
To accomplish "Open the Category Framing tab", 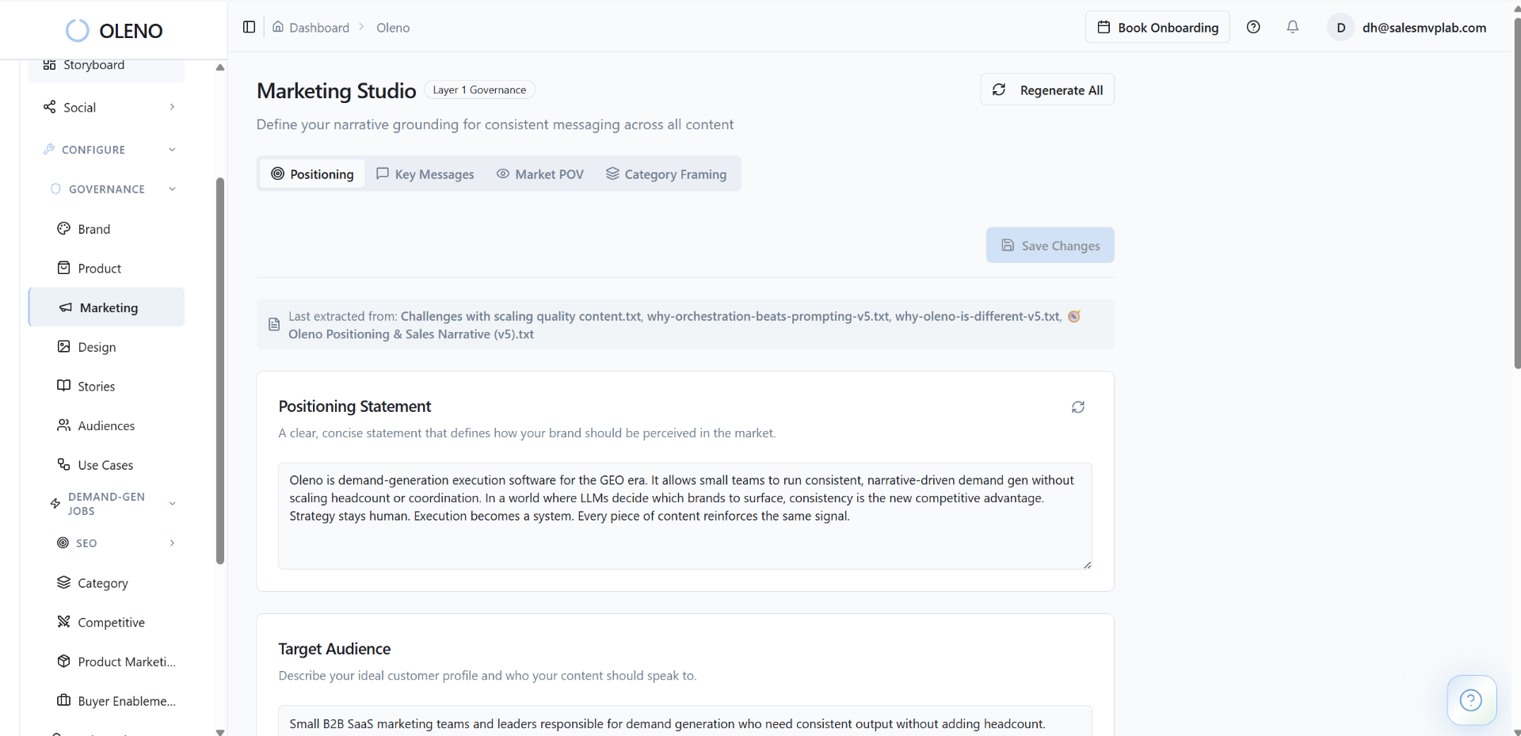I will (666, 174).
